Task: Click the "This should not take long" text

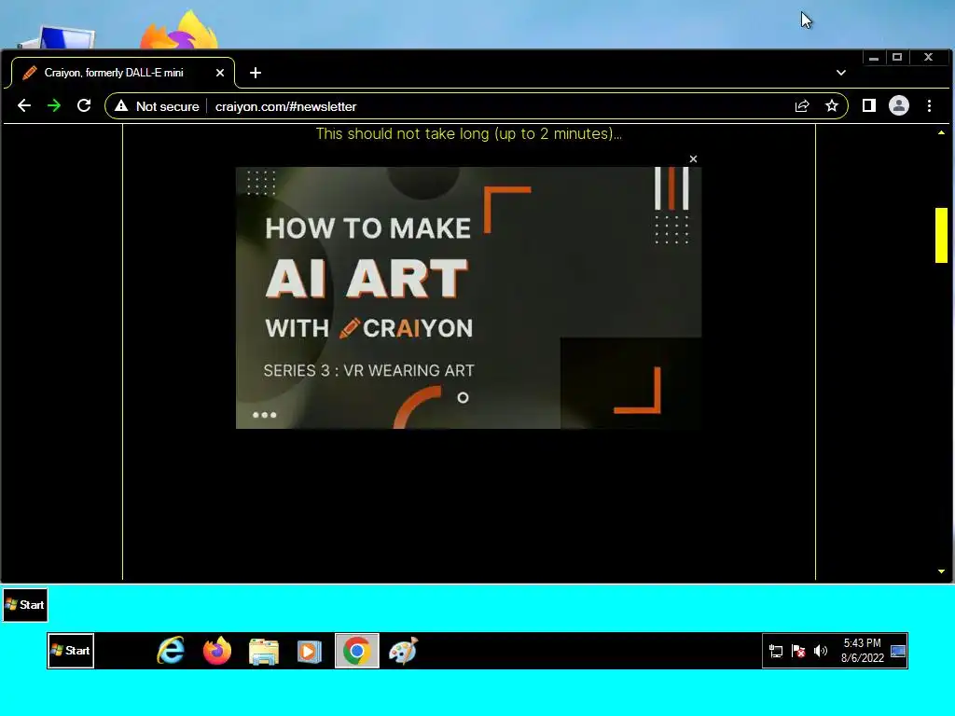Action: tap(468, 134)
